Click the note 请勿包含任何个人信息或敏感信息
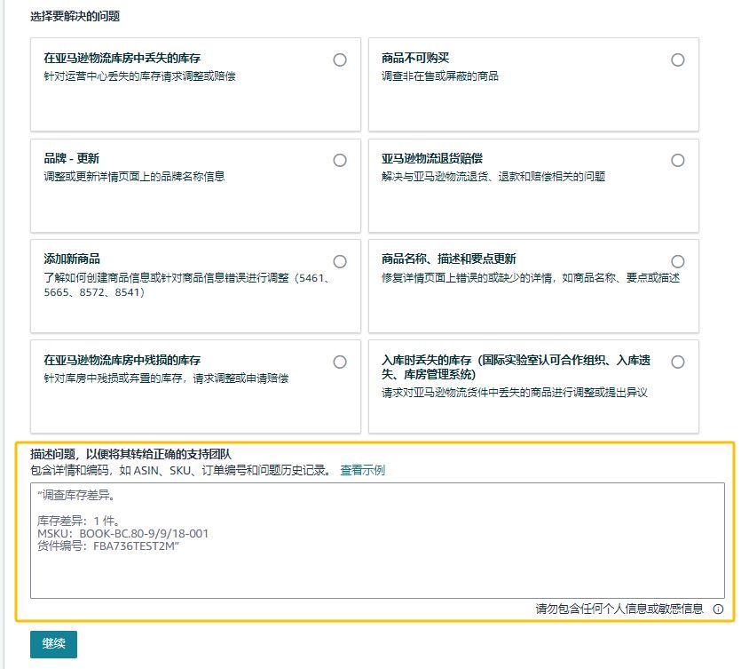Image resolution: width=749 pixels, height=669 pixels. point(619,609)
